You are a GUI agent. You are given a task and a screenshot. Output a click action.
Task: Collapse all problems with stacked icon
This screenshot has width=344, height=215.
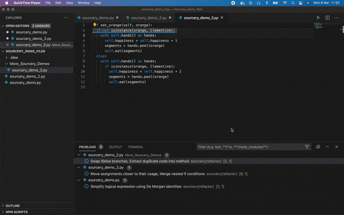318,147
